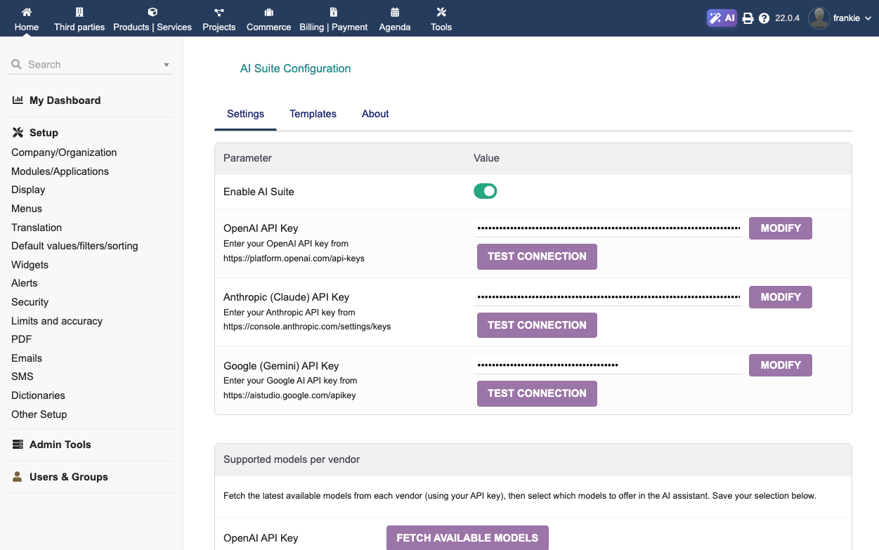879x550 pixels.
Task: Open the Tools wrench icon
Action: [441, 12]
